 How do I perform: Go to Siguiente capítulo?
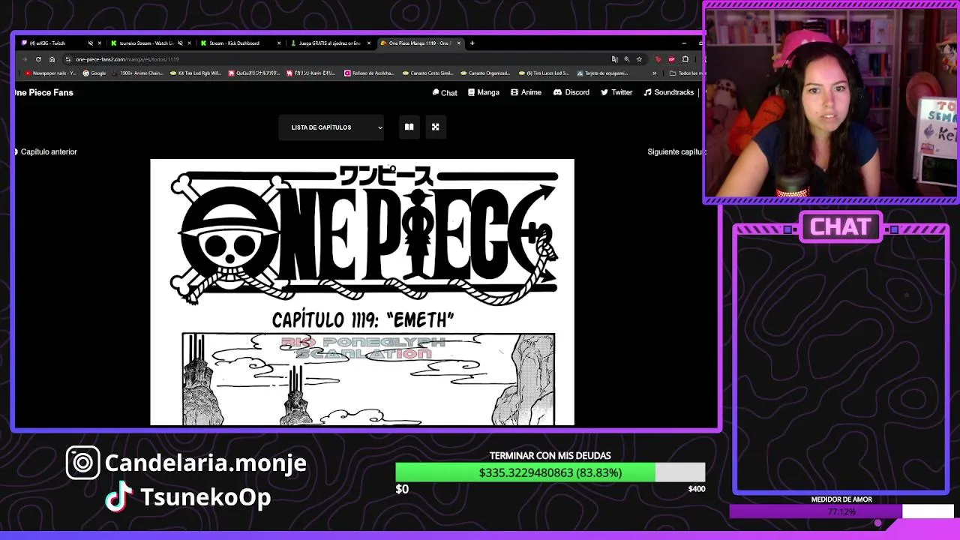click(676, 151)
